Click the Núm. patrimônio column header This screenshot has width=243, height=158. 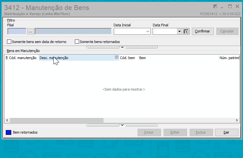(229, 58)
